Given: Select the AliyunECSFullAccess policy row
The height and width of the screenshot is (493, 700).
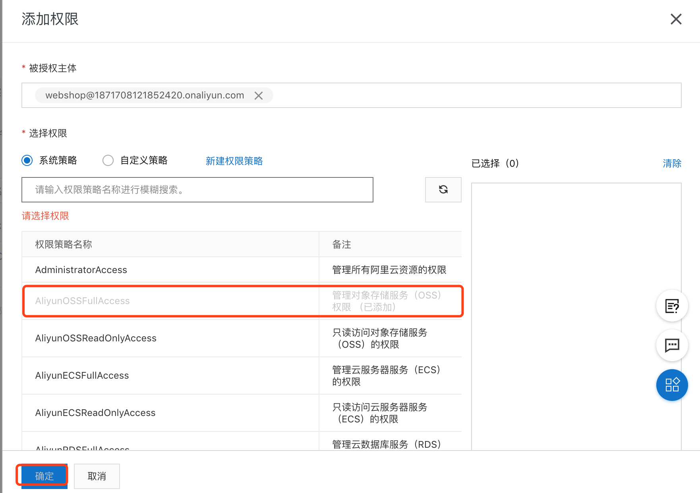Looking at the screenshot, I should tap(242, 376).
